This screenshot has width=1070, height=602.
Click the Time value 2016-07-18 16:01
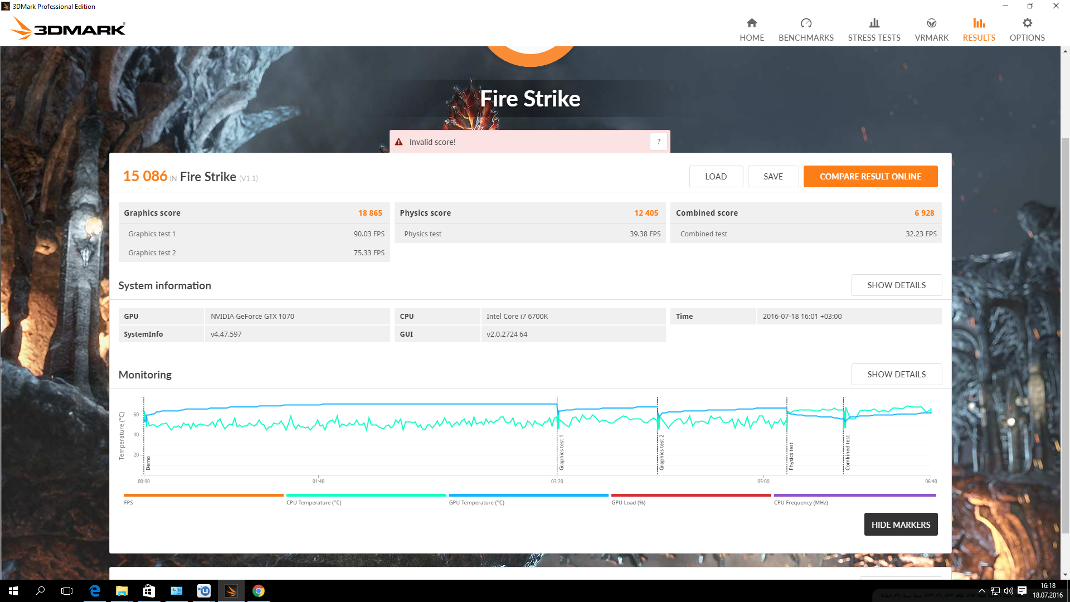click(802, 316)
